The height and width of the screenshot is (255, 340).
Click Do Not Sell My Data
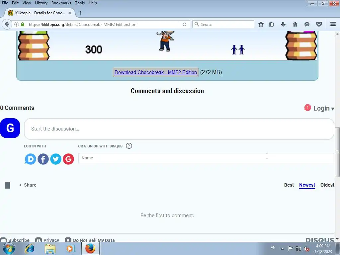90,240
